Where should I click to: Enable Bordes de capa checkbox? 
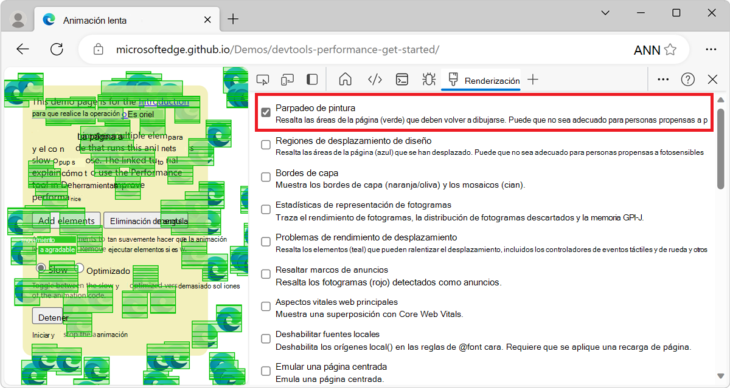tap(266, 177)
